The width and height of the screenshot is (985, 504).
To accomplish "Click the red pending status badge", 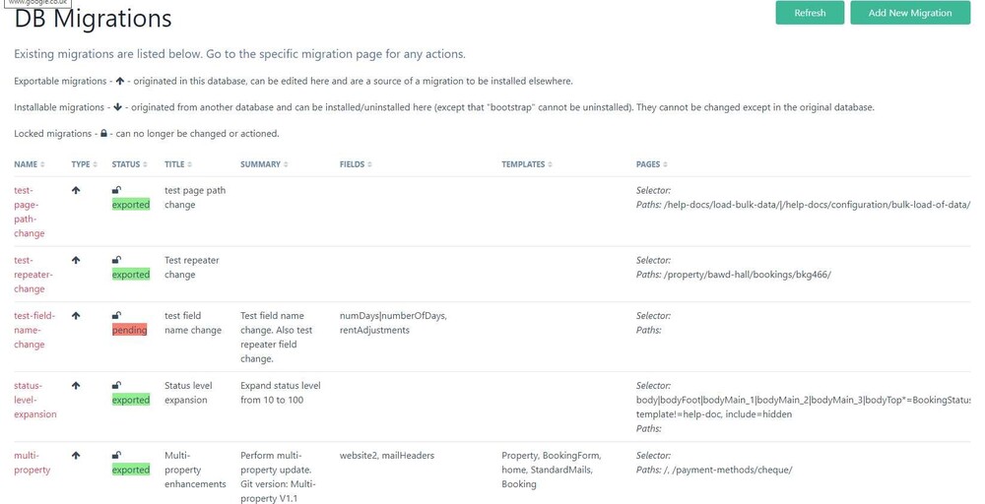I will click(129, 331).
